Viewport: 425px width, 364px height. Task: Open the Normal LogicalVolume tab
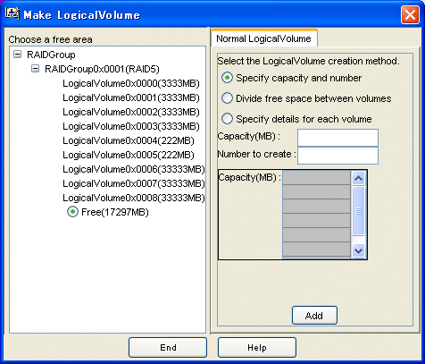(x=263, y=38)
